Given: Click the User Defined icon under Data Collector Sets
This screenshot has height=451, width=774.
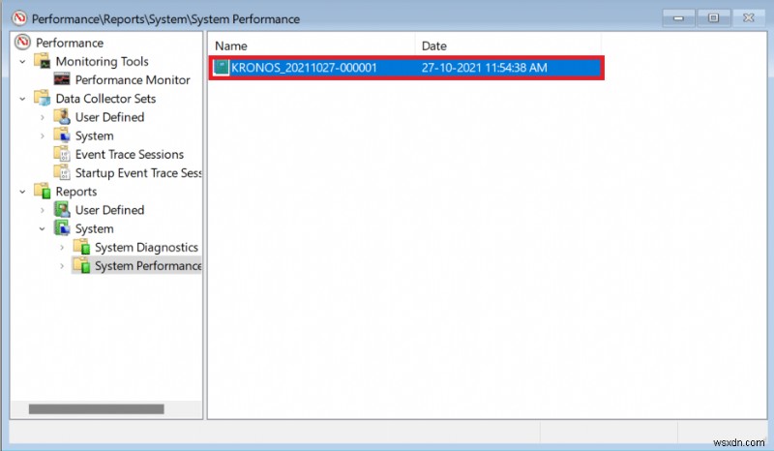Looking at the screenshot, I should (x=62, y=117).
